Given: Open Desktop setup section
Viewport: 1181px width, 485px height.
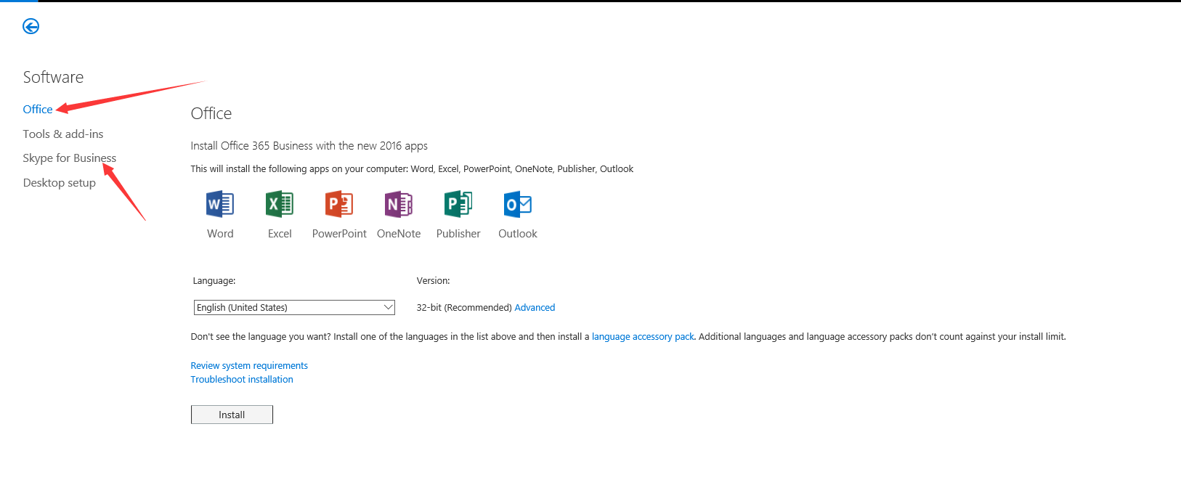Looking at the screenshot, I should click(60, 183).
